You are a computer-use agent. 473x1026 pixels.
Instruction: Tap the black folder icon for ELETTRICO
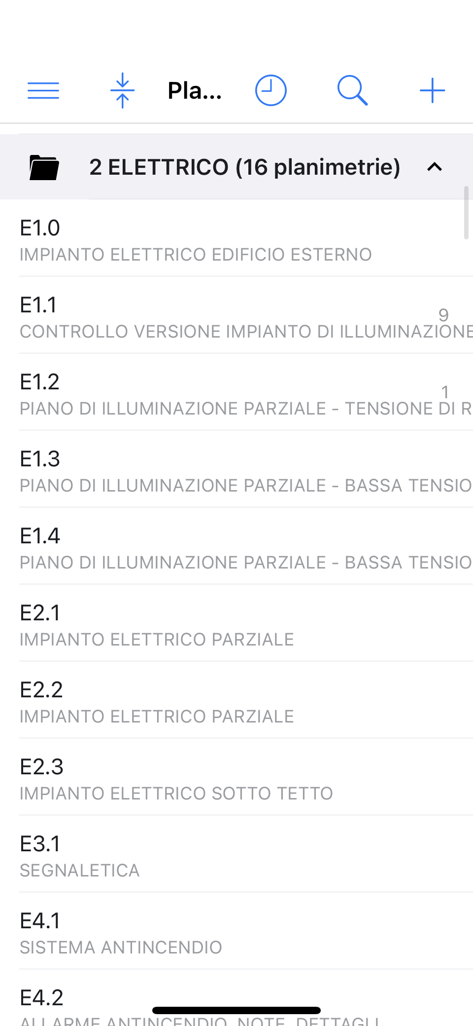pyautogui.click(x=44, y=167)
